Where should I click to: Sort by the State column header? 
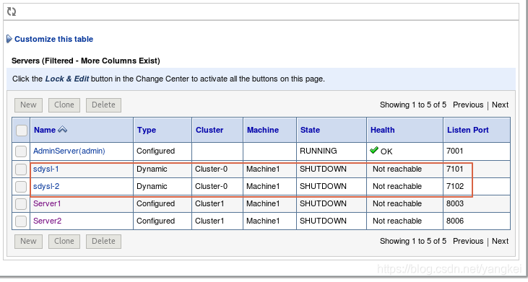310,130
